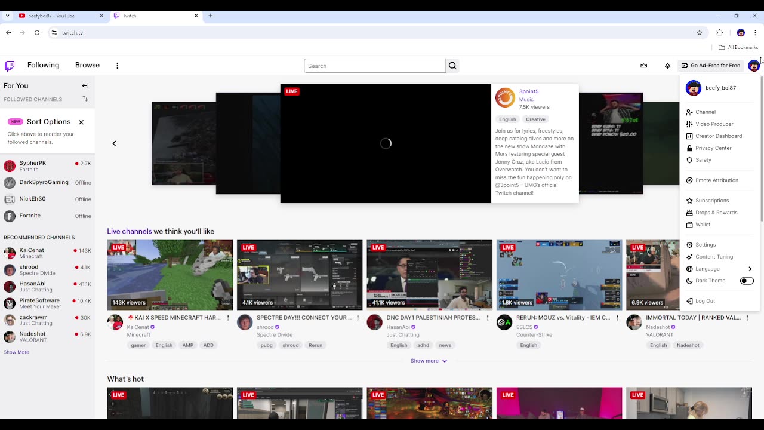Click the Browse nav link
The width and height of the screenshot is (764, 430).
pos(87,65)
